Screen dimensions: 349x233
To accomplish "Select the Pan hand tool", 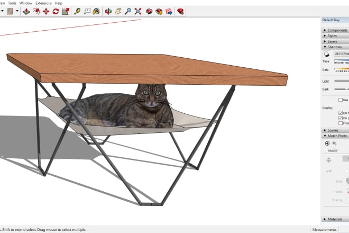I will coord(118,11).
